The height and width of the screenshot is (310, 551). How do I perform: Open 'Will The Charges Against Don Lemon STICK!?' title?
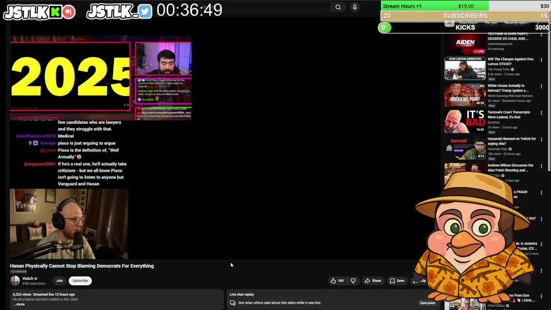click(510, 62)
